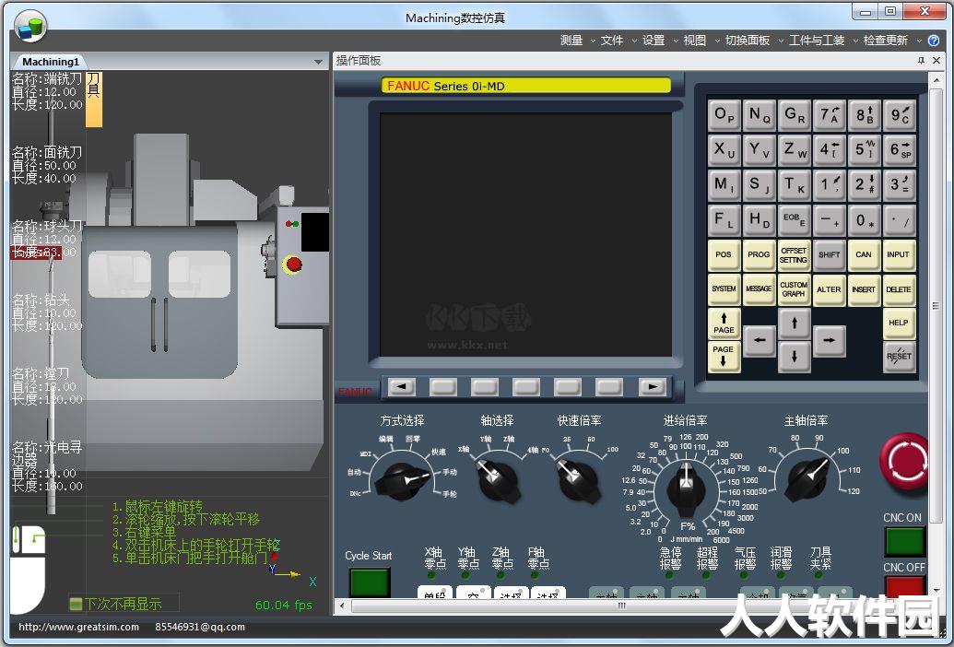954x647 pixels.
Task: Click the DELETE edit key
Action: (899, 289)
